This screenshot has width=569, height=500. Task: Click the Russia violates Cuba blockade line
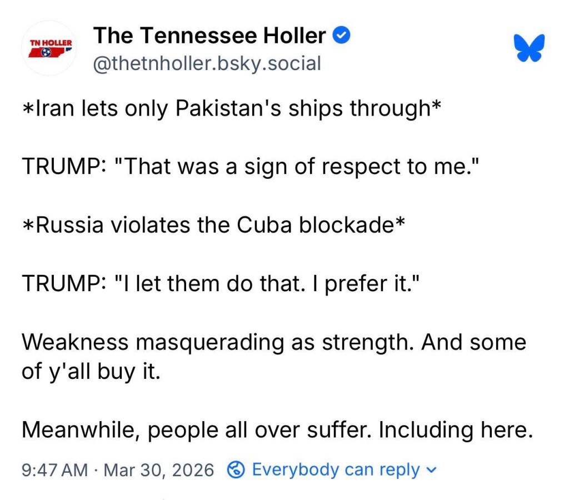click(212, 226)
